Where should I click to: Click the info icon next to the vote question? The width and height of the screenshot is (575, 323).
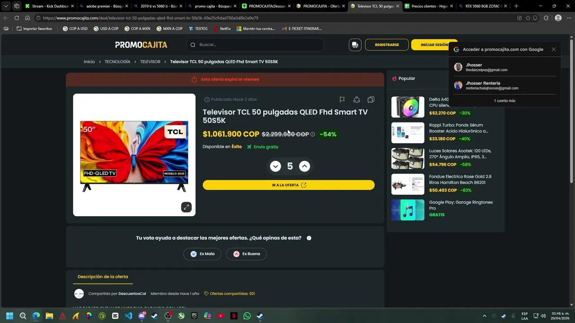[x=309, y=238]
